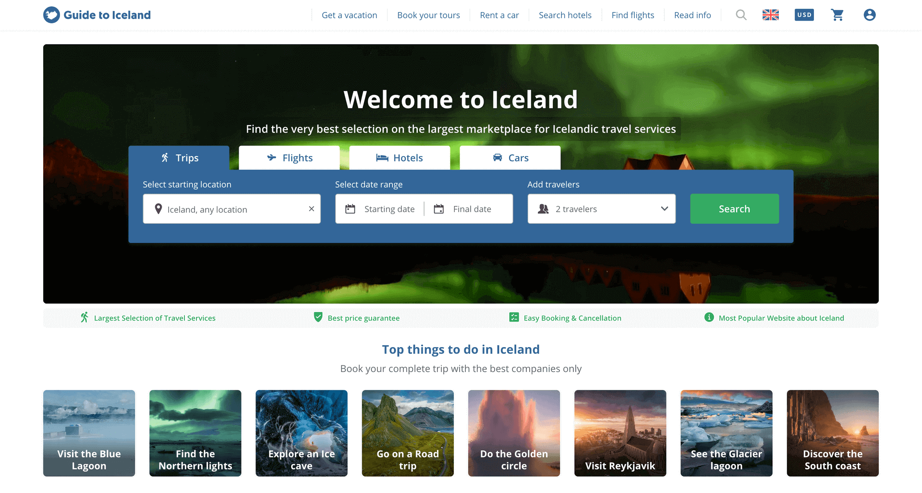Click the checklist icon by Easy Booking
The height and width of the screenshot is (493, 922).
[514, 317]
